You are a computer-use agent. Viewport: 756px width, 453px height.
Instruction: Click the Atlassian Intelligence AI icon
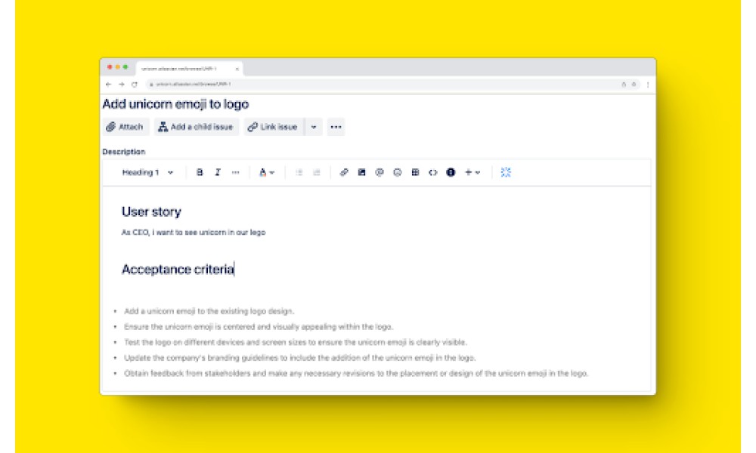(x=505, y=172)
